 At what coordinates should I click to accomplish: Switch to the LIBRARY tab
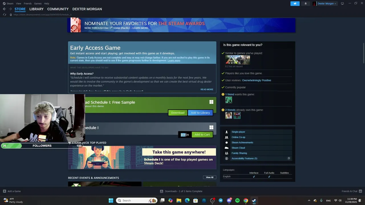click(36, 9)
